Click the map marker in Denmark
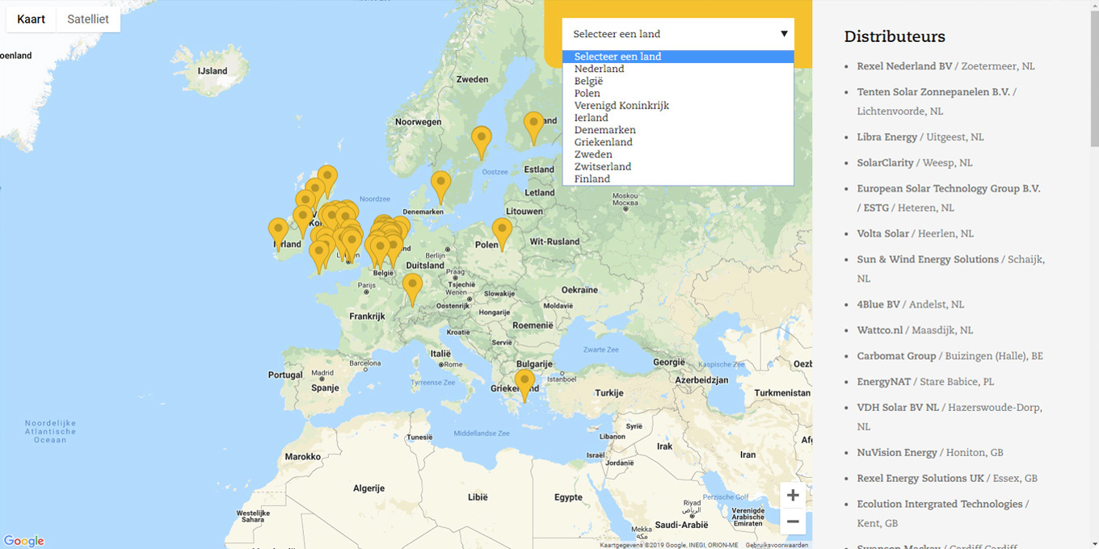 point(440,184)
